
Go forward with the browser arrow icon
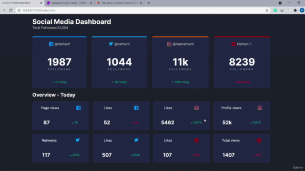(x=4, y=10)
